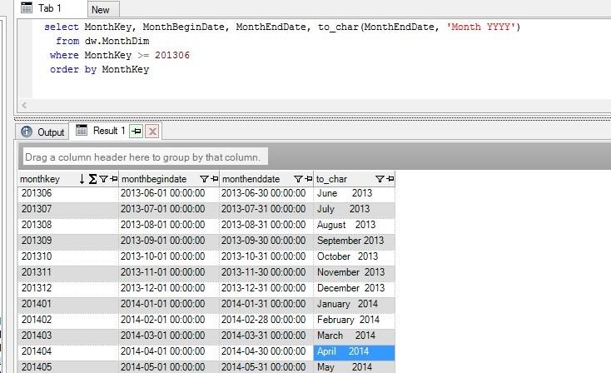Click 'order by MonthKey' line
Screen dimensions: 611x373
point(99,69)
